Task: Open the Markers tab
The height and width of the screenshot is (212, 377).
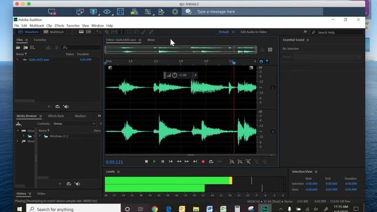Action: point(80,116)
